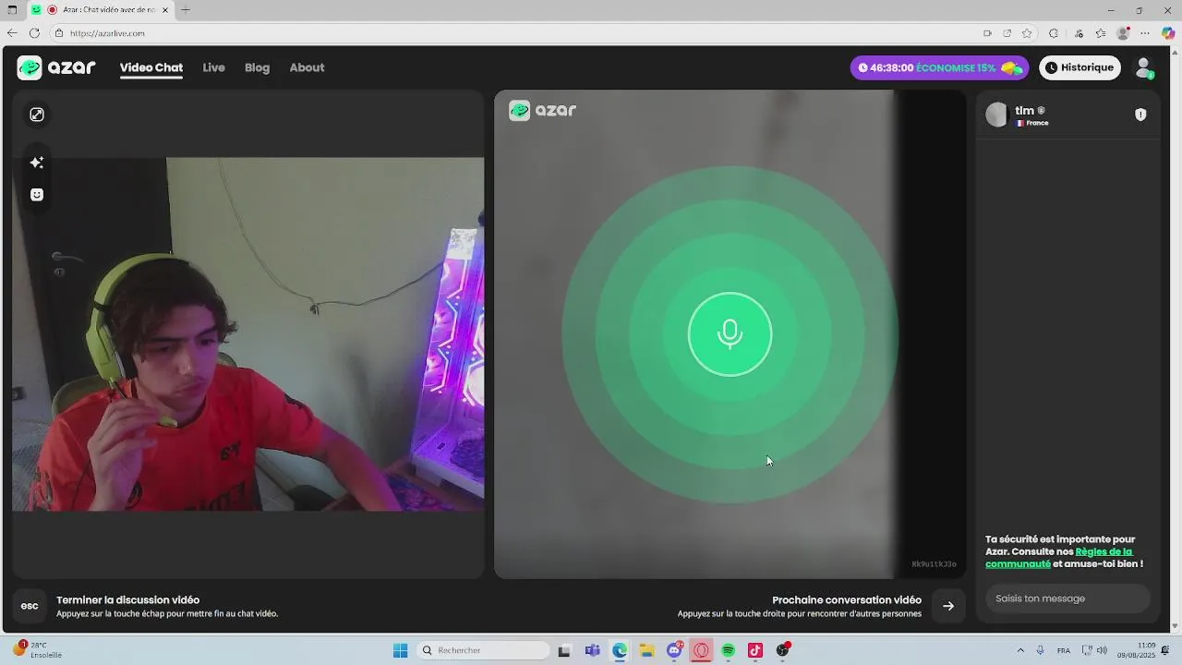Open Discord from the taskbar

point(674,650)
